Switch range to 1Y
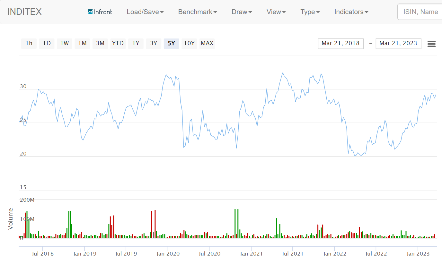The width and height of the screenshot is (442, 261). click(136, 43)
